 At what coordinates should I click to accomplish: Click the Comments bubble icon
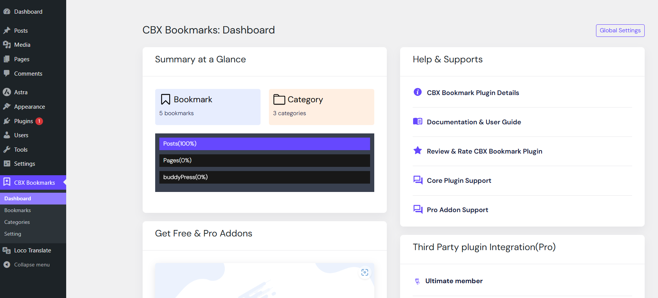pyautogui.click(x=7, y=73)
